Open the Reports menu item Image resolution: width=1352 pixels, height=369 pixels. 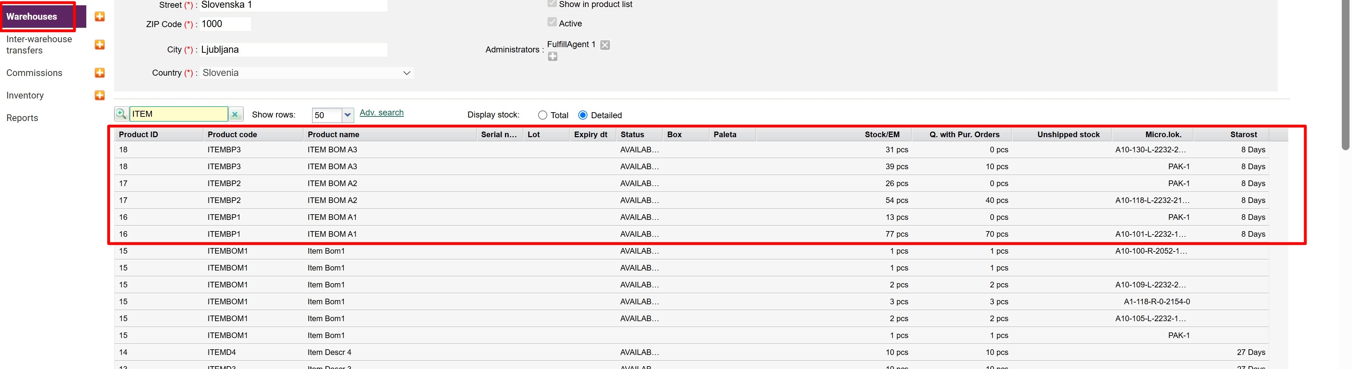tap(22, 118)
